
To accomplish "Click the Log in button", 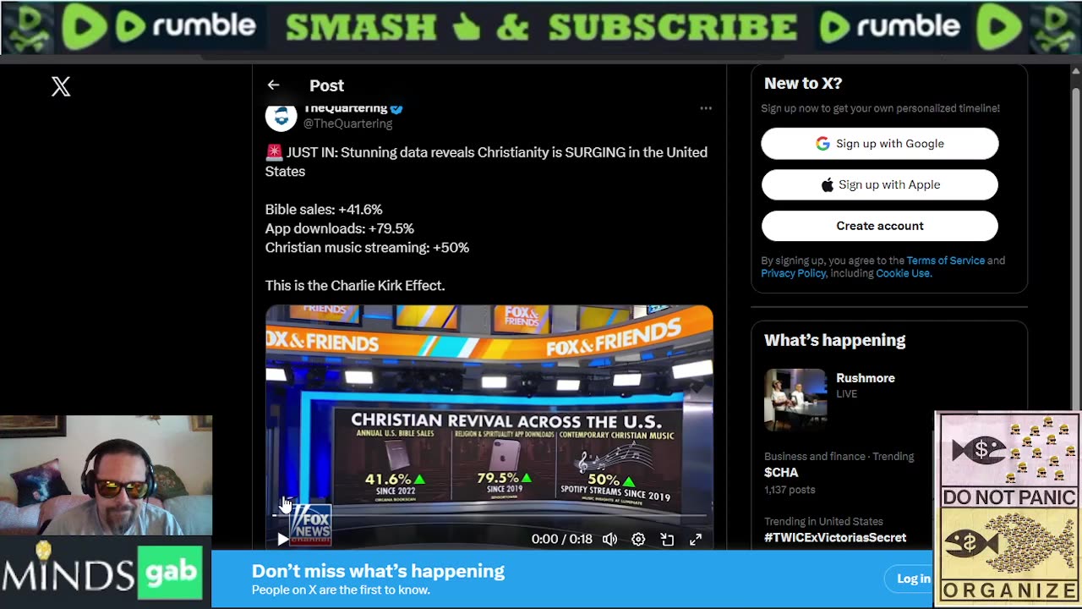I will pos(914,579).
